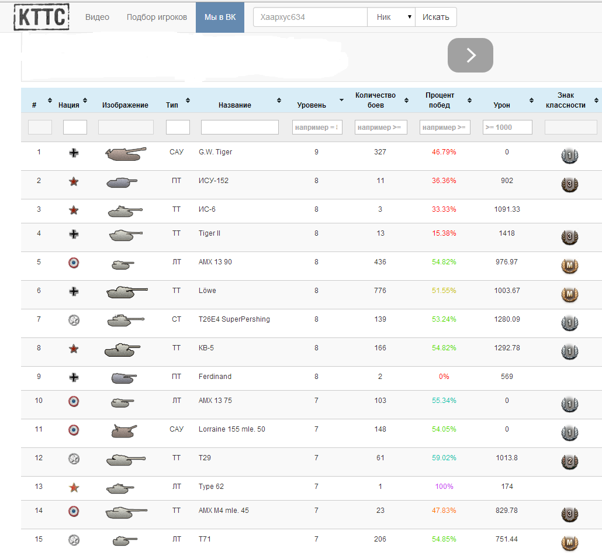Screen dimensions: 602x555
Task: Click the player nickname search field
Action: point(310,17)
